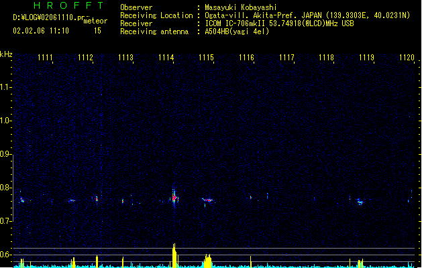Click the 'Receiver' field label
This screenshot has height=268, width=422.
coord(136,23)
